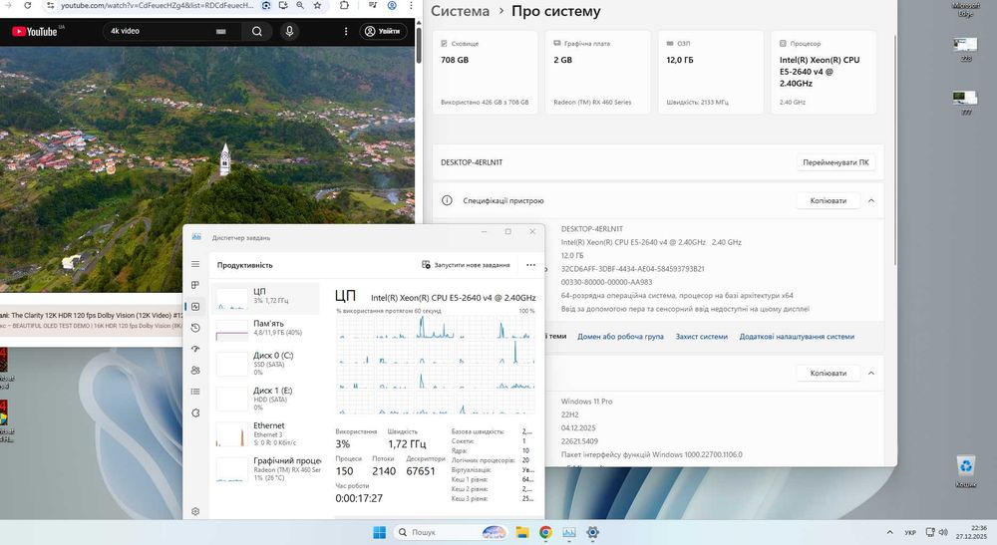The image size is (997, 545).
Task: Start voice search with YouTube microphone
Action: point(289,31)
